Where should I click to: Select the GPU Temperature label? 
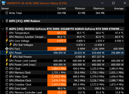[19, 33]
